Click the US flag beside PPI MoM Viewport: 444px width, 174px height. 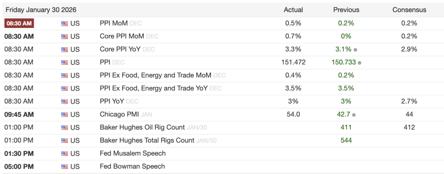click(64, 23)
